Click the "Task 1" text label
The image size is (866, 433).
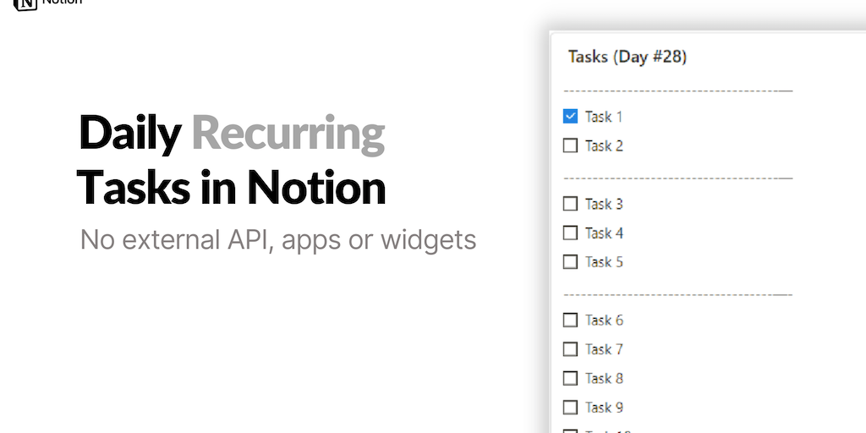pyautogui.click(x=604, y=117)
